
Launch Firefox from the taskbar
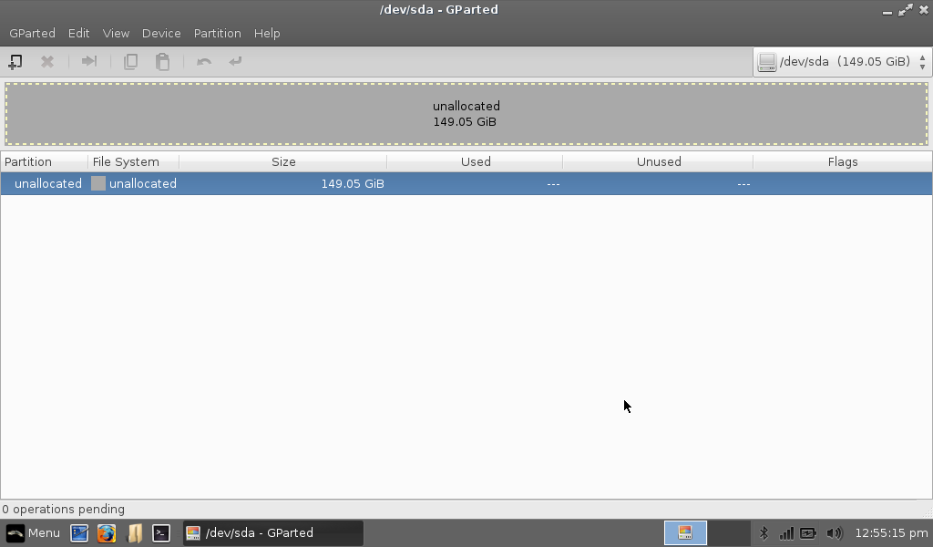tap(107, 533)
